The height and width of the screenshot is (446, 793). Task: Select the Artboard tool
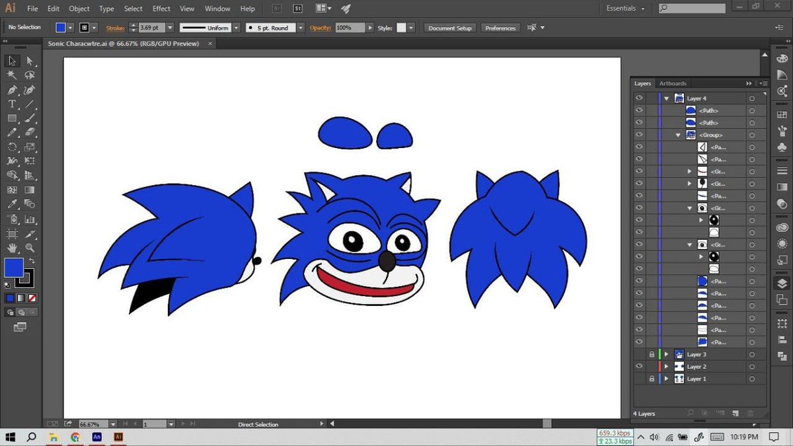(12, 234)
